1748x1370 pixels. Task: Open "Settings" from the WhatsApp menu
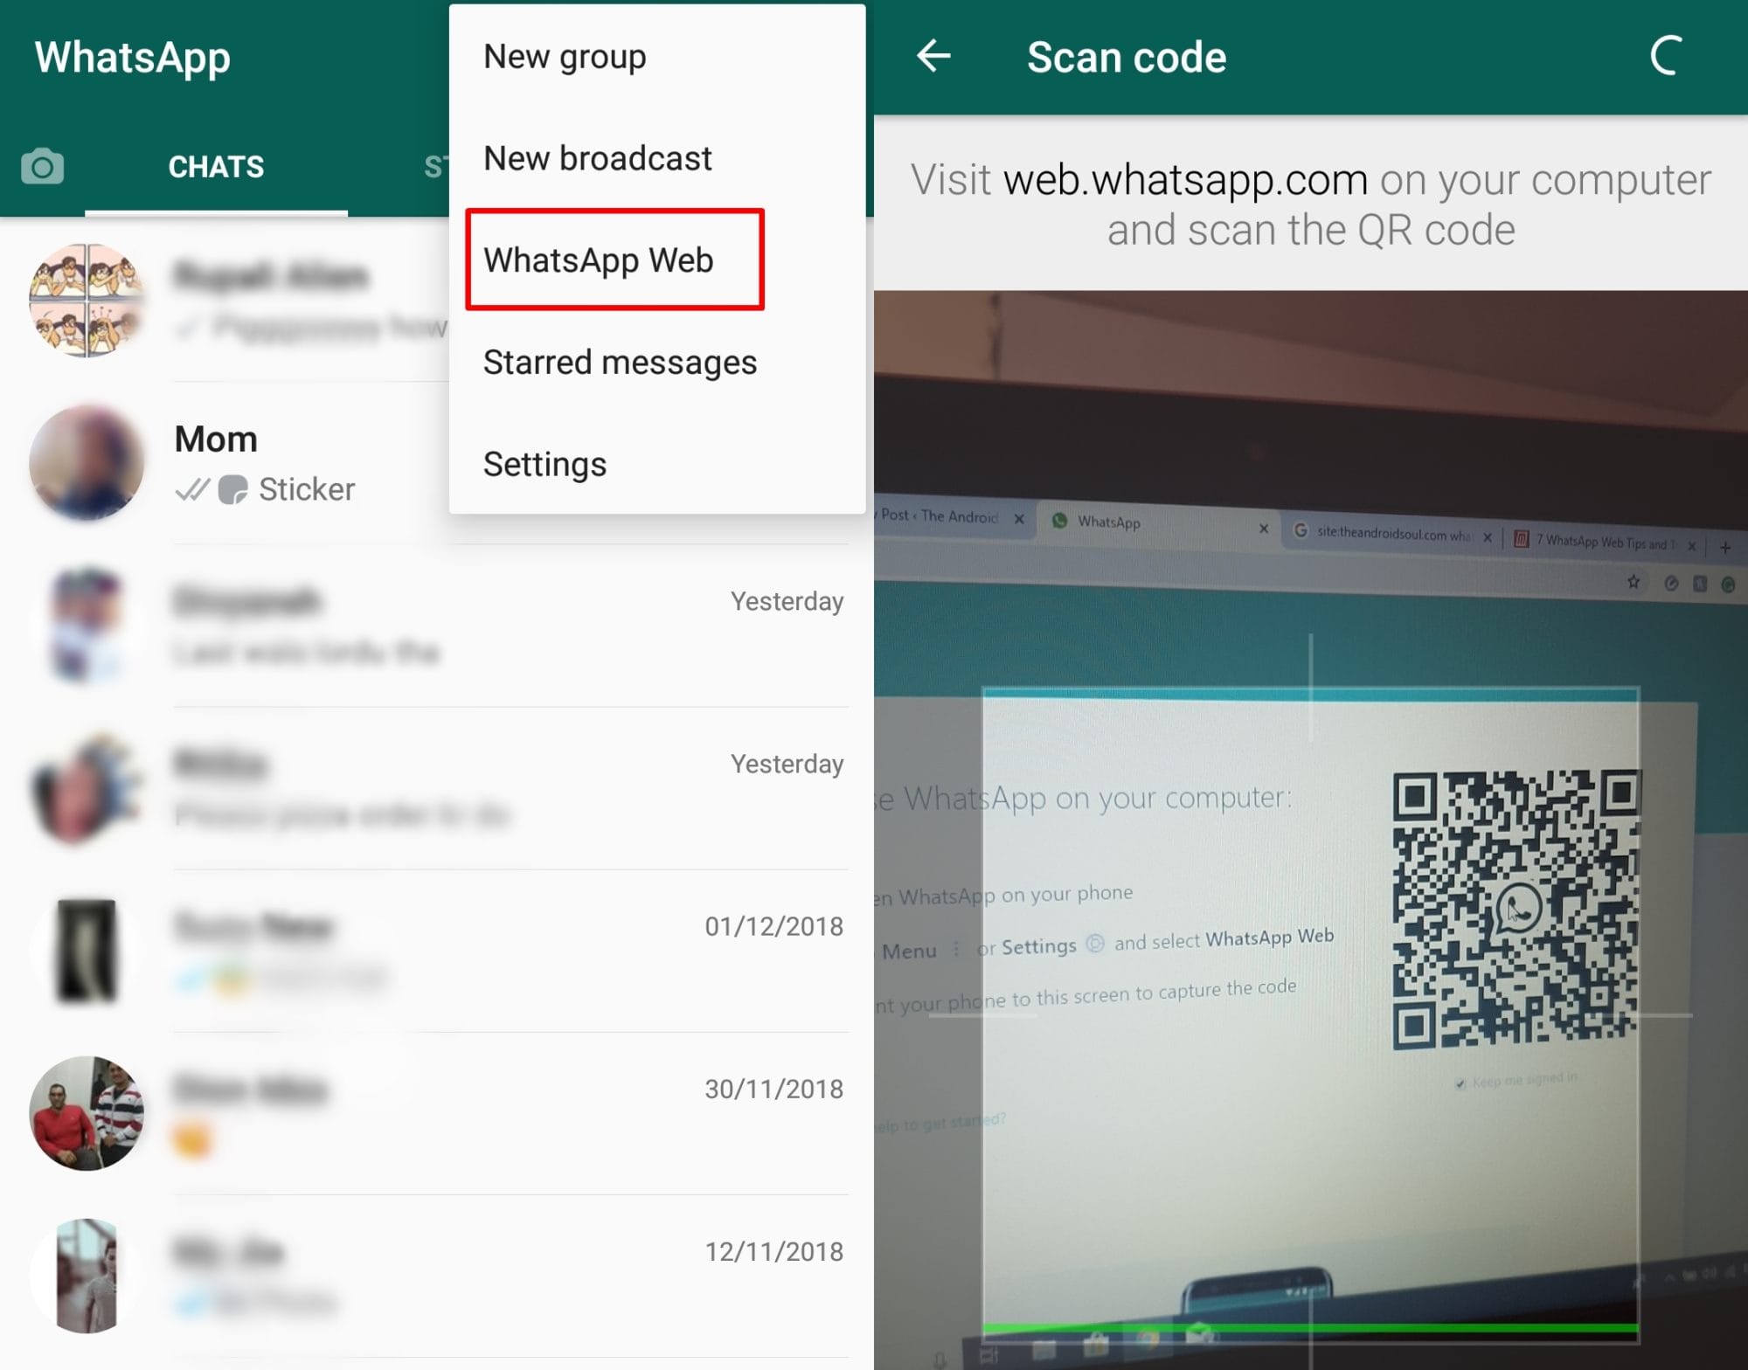(544, 464)
